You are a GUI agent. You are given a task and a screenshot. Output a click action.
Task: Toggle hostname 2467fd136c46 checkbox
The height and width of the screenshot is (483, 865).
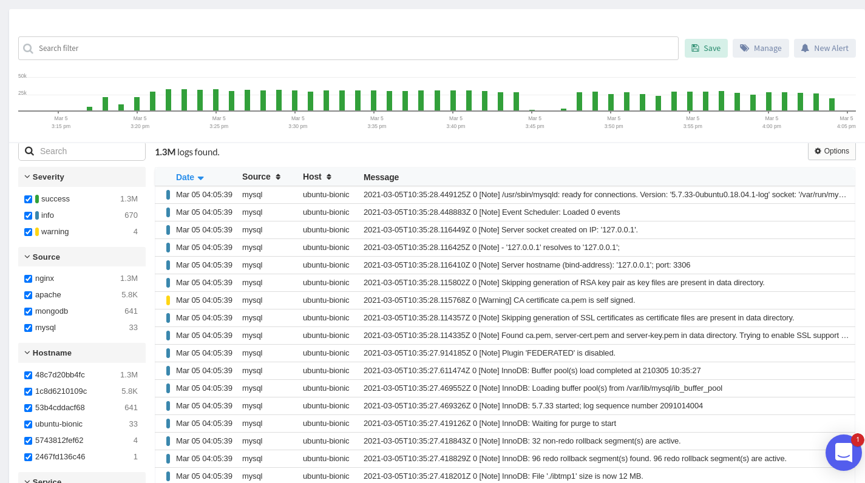click(x=28, y=457)
